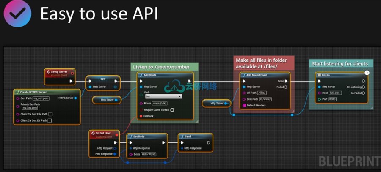The height and width of the screenshot is (172, 381).
Task: Select the 'Start listening for clients' comment header
Action: pyautogui.click(x=340, y=63)
